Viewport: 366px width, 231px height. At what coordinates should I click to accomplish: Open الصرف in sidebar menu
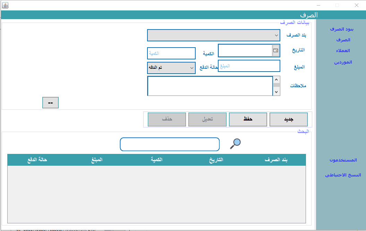tap(343, 40)
